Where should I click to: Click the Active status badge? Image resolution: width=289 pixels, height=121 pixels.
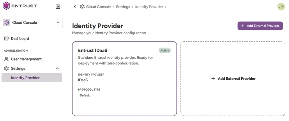tap(165, 50)
